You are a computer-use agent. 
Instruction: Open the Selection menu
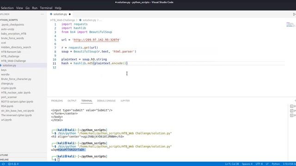click(7, 8)
